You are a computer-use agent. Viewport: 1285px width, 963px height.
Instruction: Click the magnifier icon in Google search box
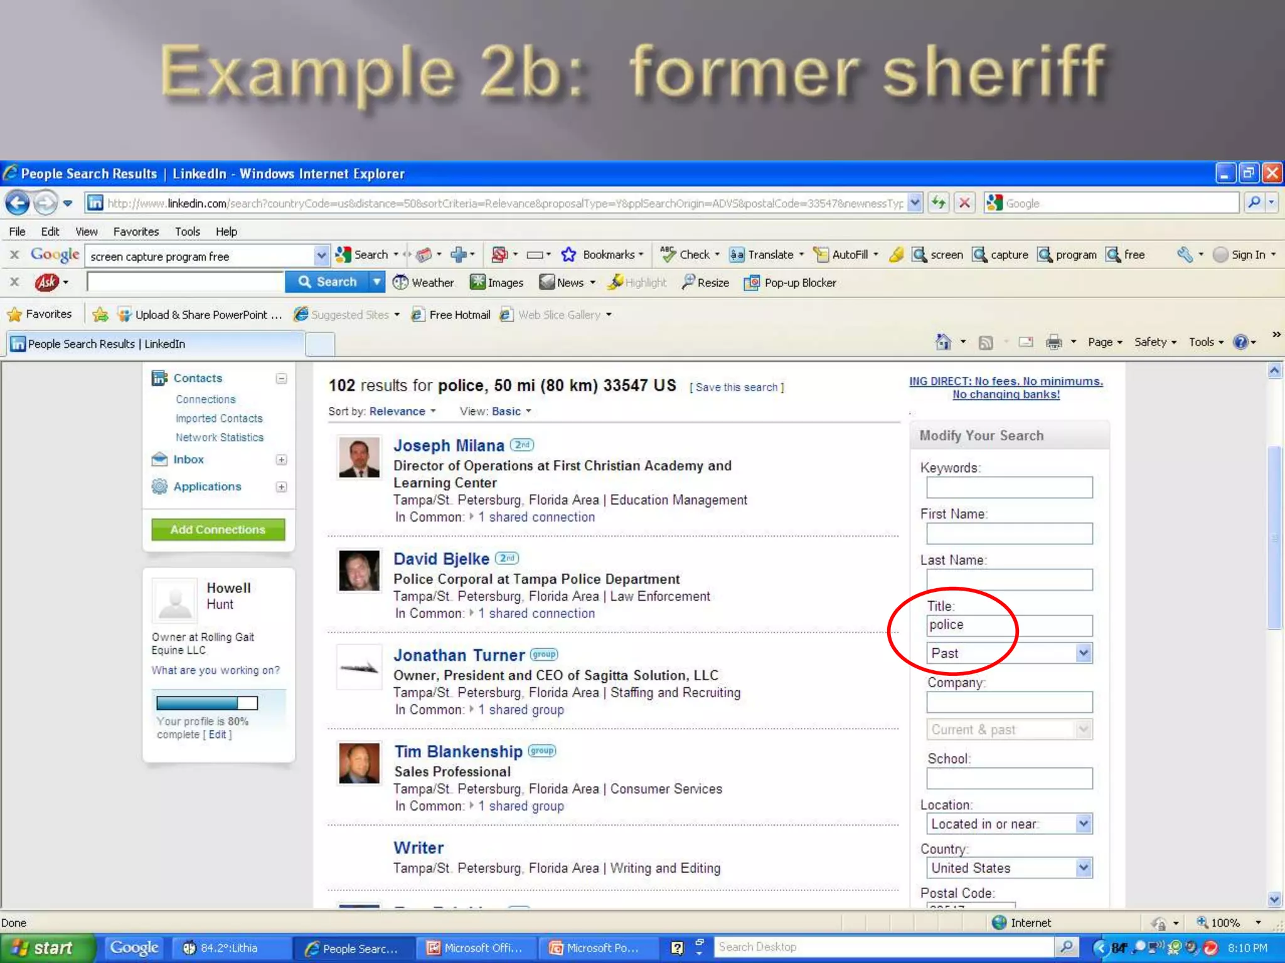tap(1253, 203)
